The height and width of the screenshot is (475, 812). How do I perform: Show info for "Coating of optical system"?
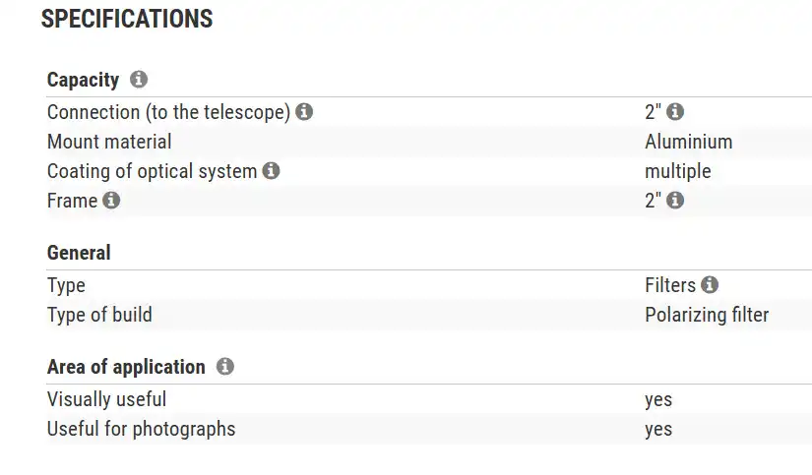coord(271,171)
